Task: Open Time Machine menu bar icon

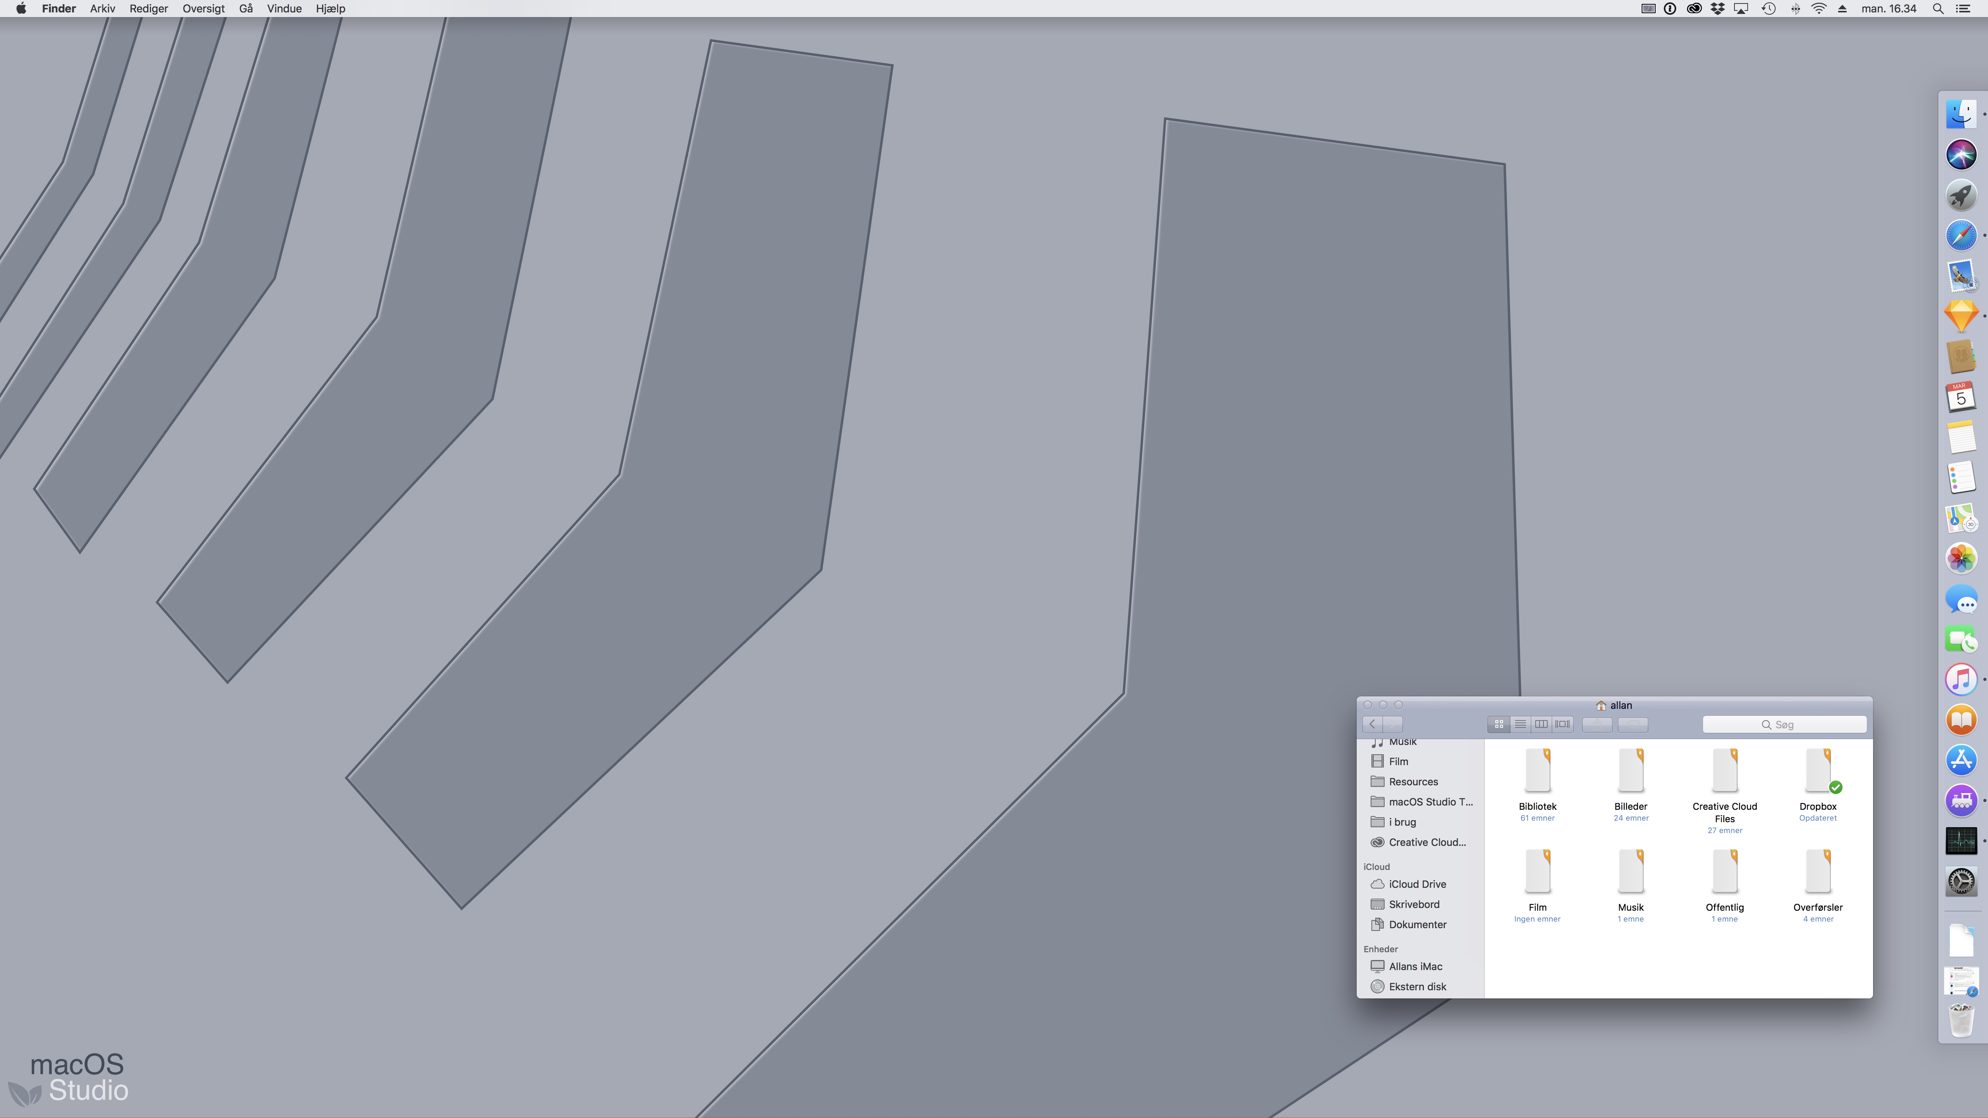Action: [1768, 9]
